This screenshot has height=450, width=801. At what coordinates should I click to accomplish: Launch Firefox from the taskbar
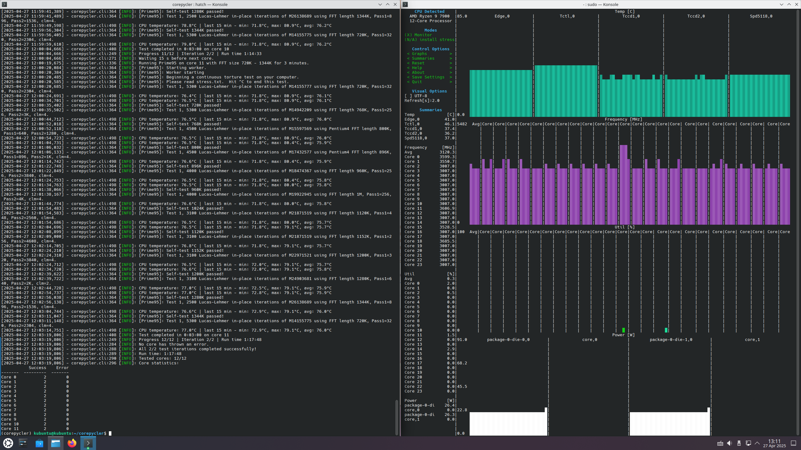pos(72,443)
